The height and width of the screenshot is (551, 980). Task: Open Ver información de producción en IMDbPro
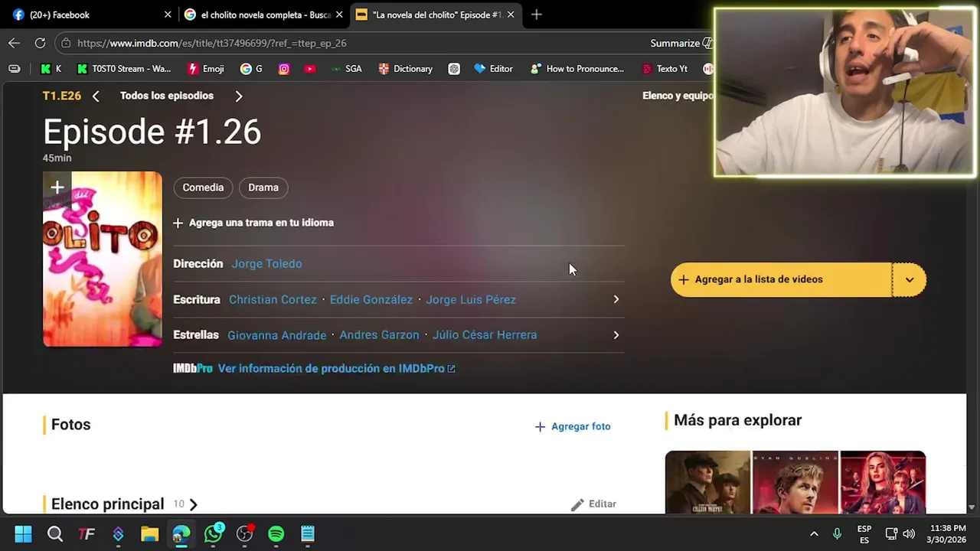(x=337, y=369)
